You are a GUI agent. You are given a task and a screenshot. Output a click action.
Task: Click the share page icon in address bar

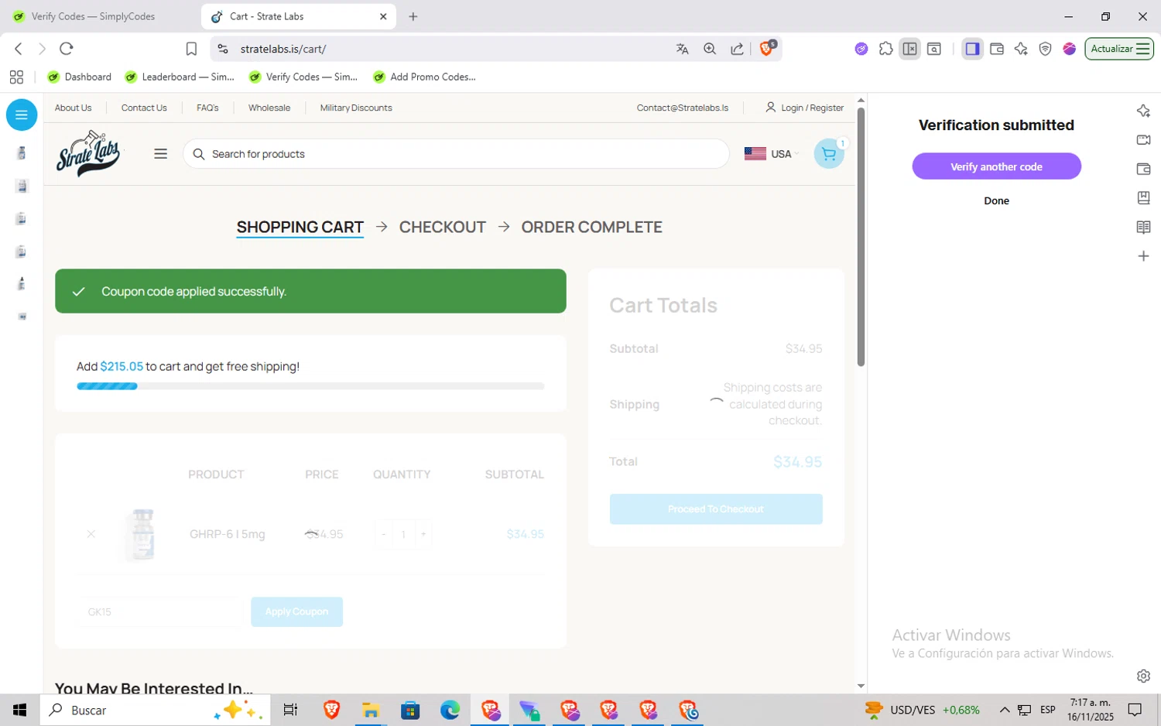click(x=738, y=49)
